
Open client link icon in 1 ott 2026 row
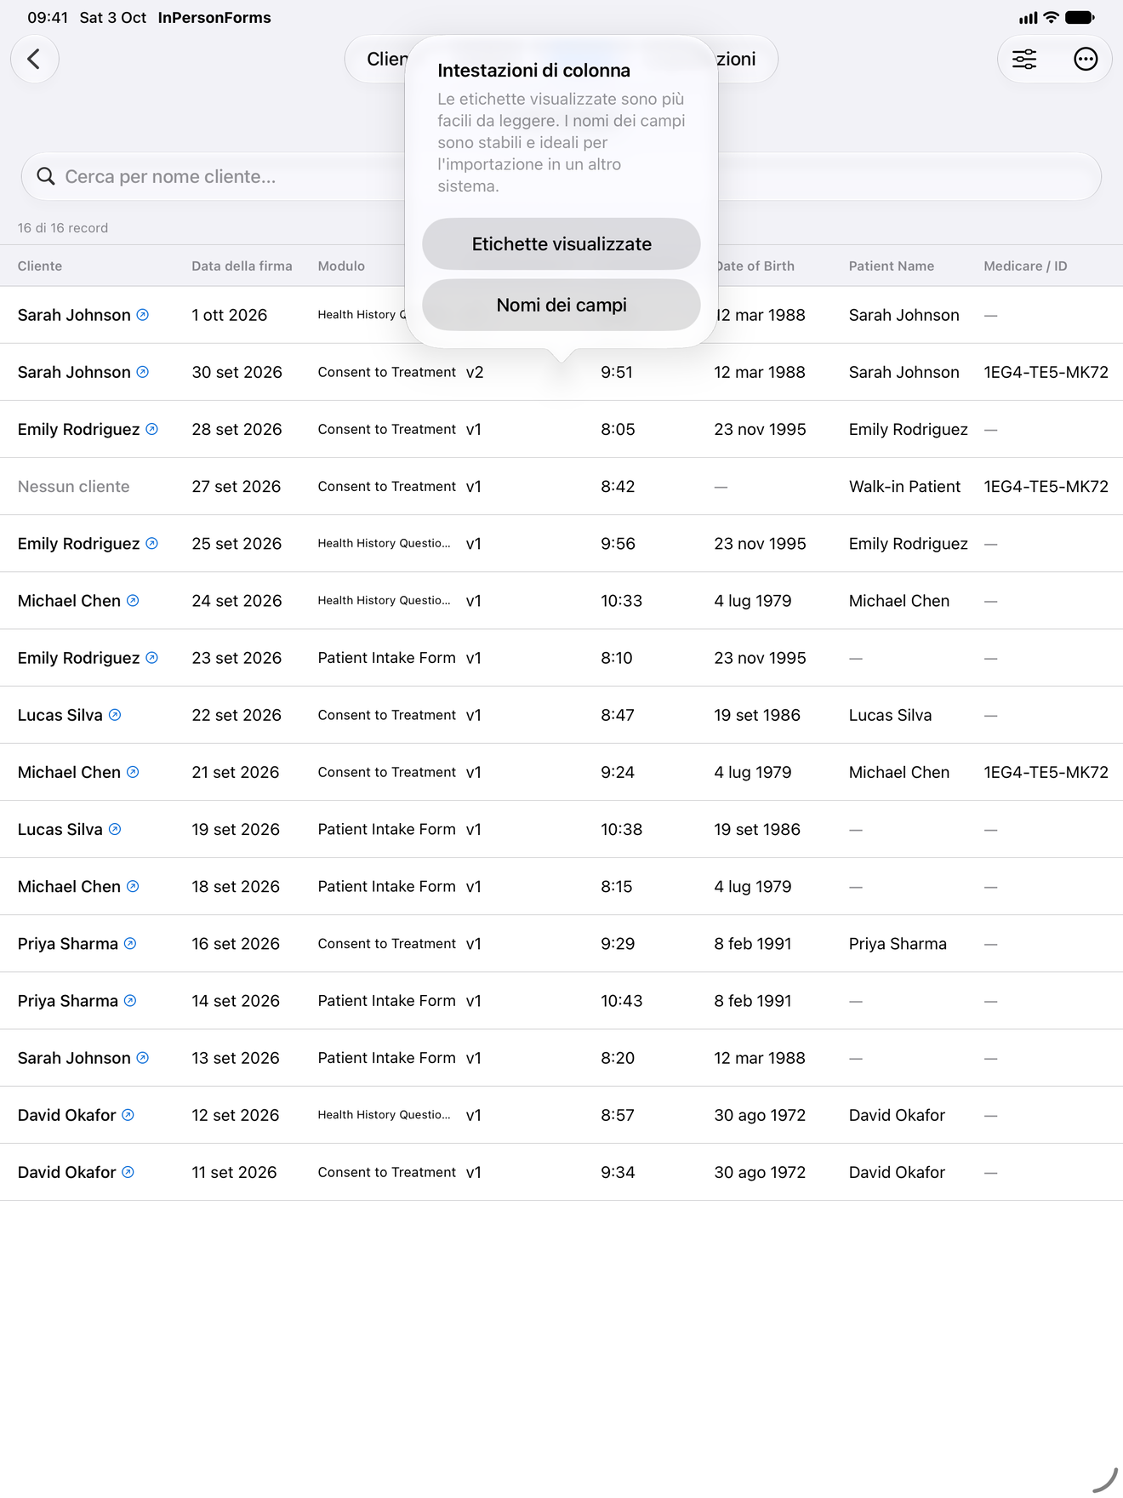(x=143, y=315)
